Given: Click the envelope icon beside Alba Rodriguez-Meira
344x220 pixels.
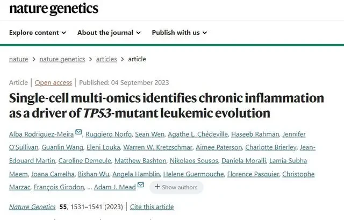Looking at the screenshot, I should [78, 132].
